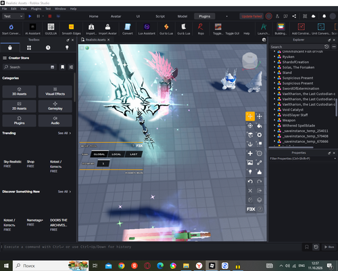Select the F3X Paint bucket tool
This screenshot has width=338, height=271.
click(260, 125)
